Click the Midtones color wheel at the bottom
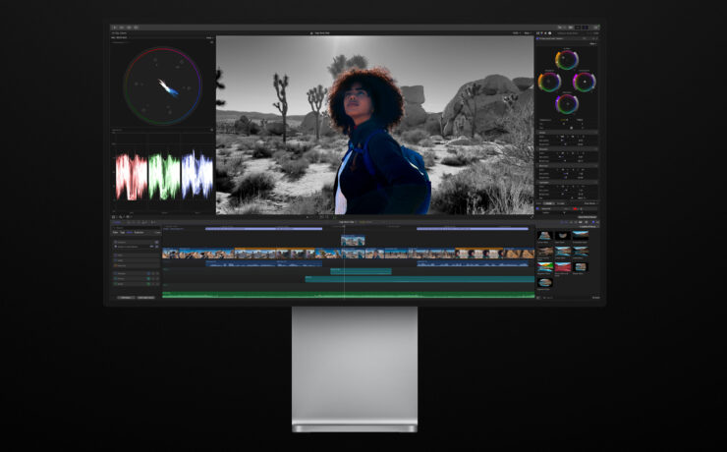 coord(567,104)
